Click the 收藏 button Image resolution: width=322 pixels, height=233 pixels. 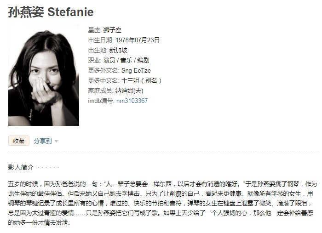(19, 141)
